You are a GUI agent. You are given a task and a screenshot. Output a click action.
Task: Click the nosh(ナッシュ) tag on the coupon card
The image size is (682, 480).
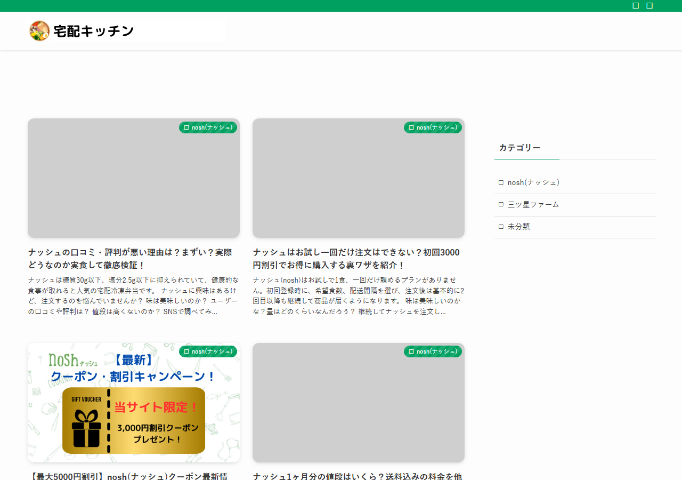[208, 351]
